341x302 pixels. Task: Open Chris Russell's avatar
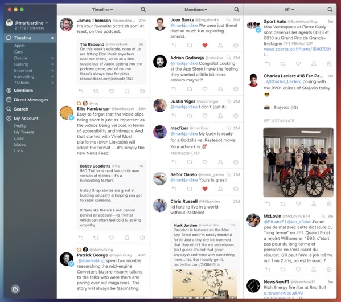point(160,205)
